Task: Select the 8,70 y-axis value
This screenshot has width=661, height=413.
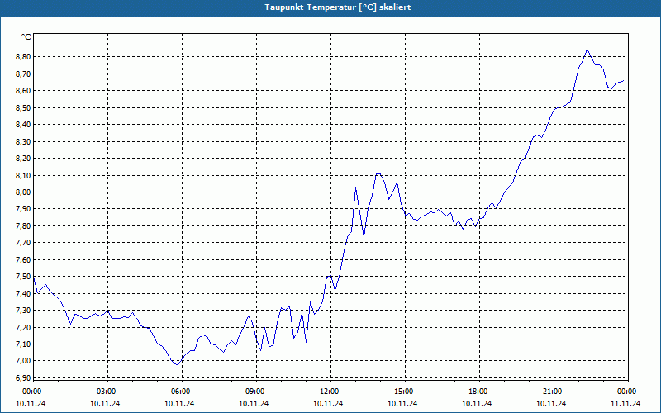Action: coord(23,74)
